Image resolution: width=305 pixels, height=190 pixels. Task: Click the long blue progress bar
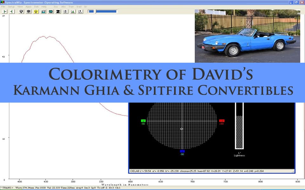[106, 11]
